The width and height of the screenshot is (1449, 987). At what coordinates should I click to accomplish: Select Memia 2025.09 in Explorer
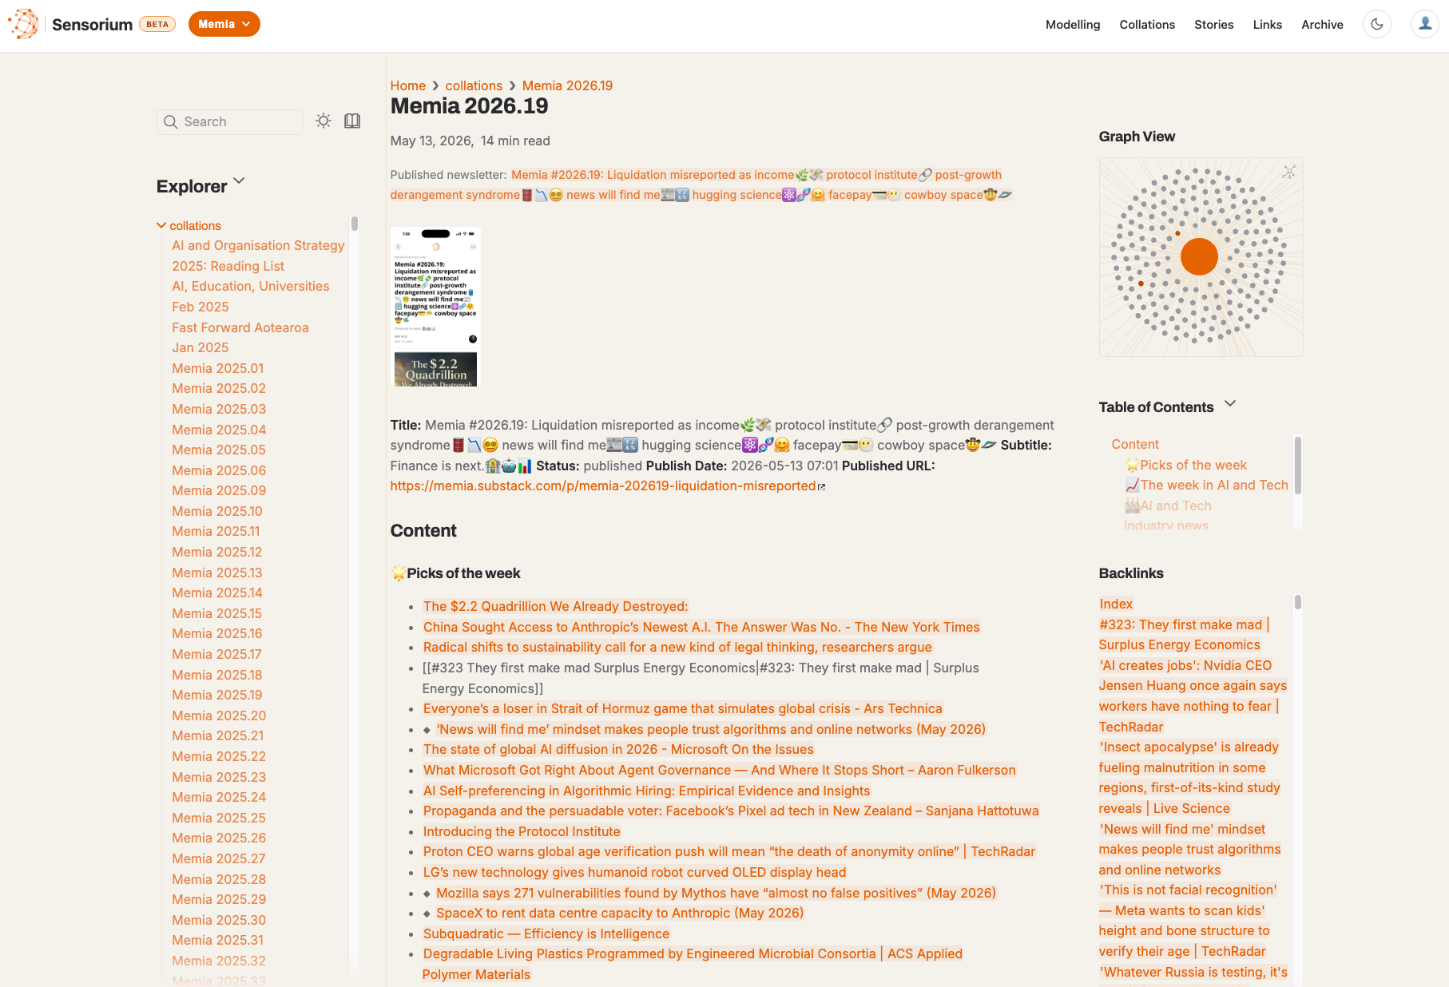coord(219,490)
